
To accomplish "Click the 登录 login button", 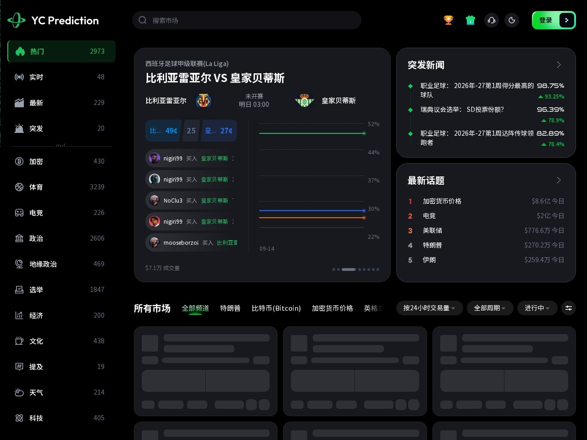I will coord(554,20).
